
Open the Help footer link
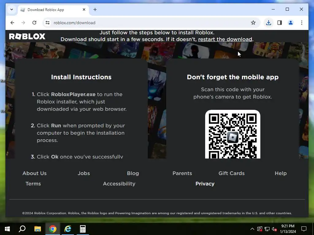281,173
